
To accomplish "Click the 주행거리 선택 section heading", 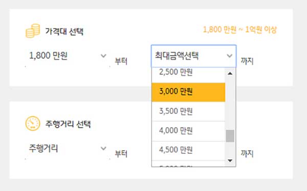I will pos(68,124).
